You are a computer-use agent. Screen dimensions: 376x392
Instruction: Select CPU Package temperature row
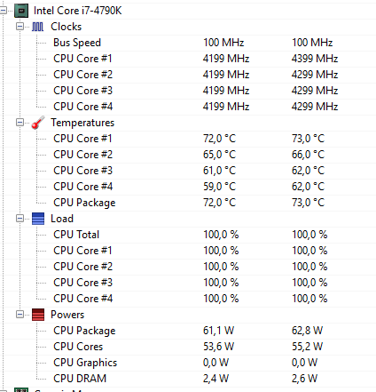click(x=189, y=203)
